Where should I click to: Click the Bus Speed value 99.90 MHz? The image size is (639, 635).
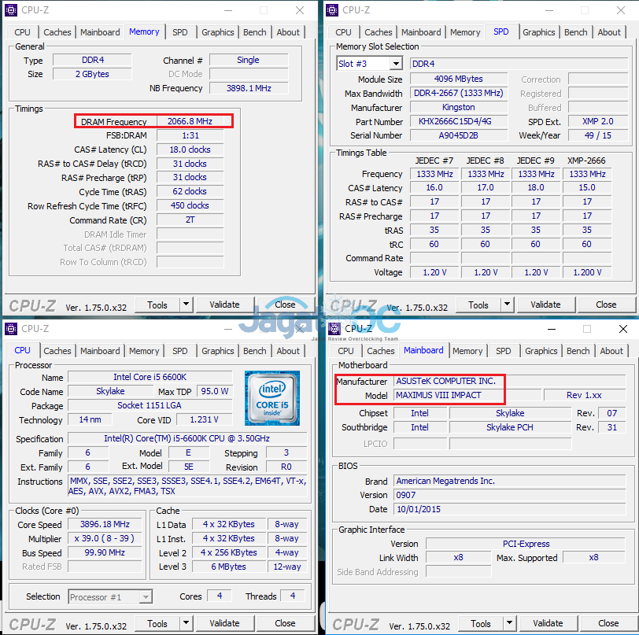105,552
